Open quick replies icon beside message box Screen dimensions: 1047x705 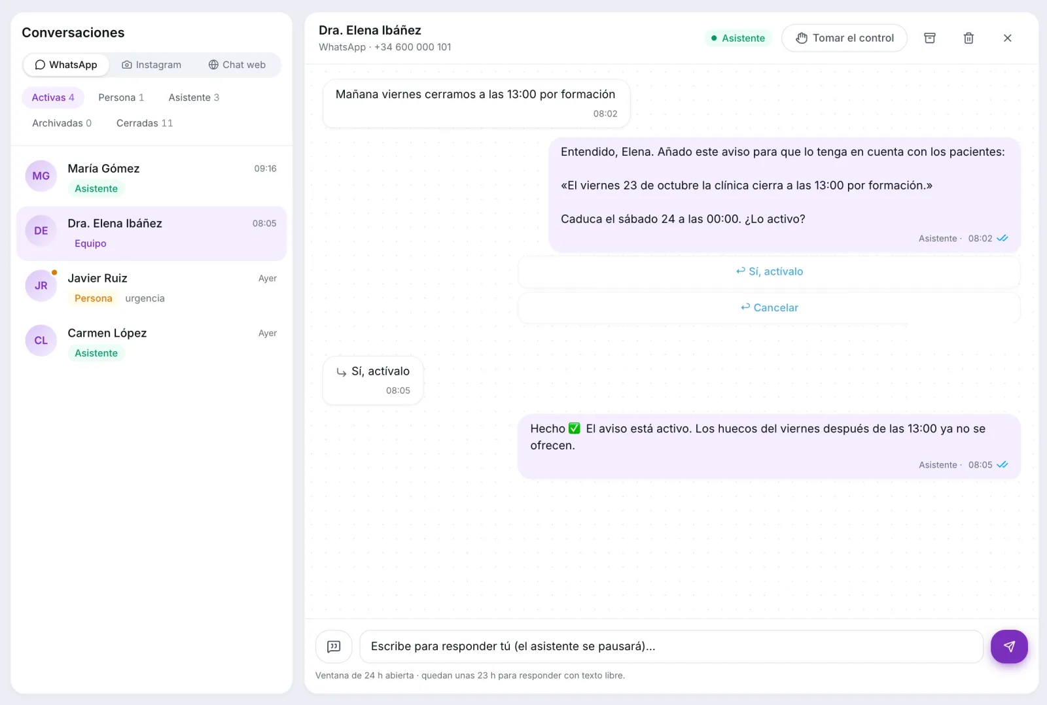pyautogui.click(x=334, y=647)
